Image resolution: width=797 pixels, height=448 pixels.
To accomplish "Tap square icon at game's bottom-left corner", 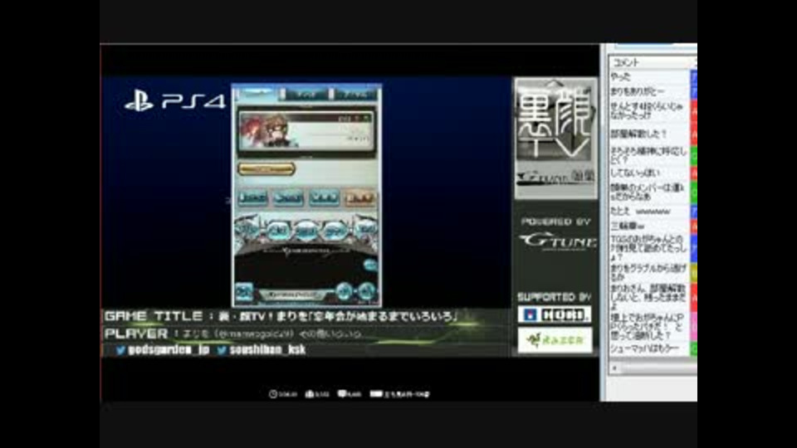I will click(x=244, y=292).
